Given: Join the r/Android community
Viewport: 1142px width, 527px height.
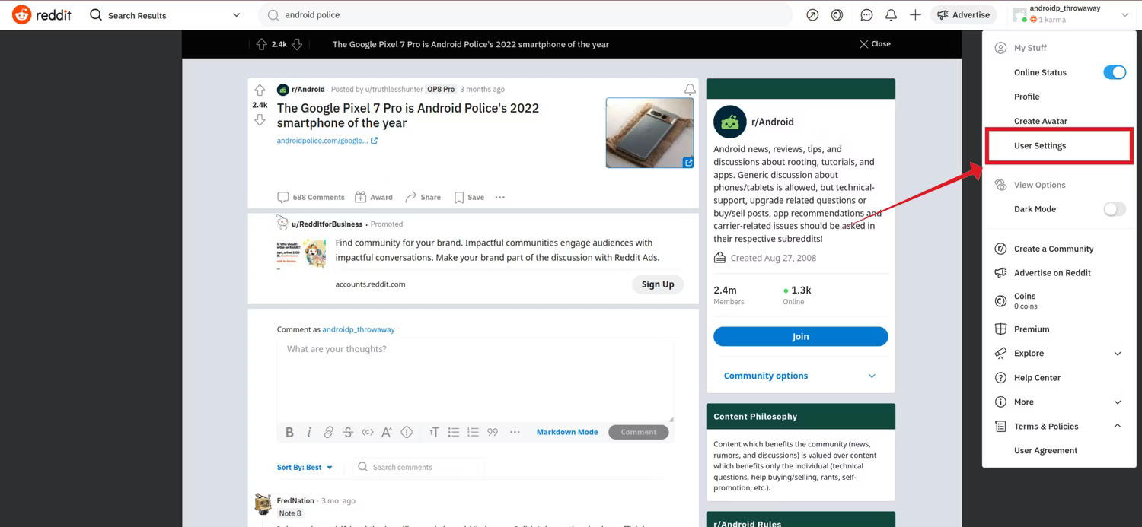Looking at the screenshot, I should 800,336.
